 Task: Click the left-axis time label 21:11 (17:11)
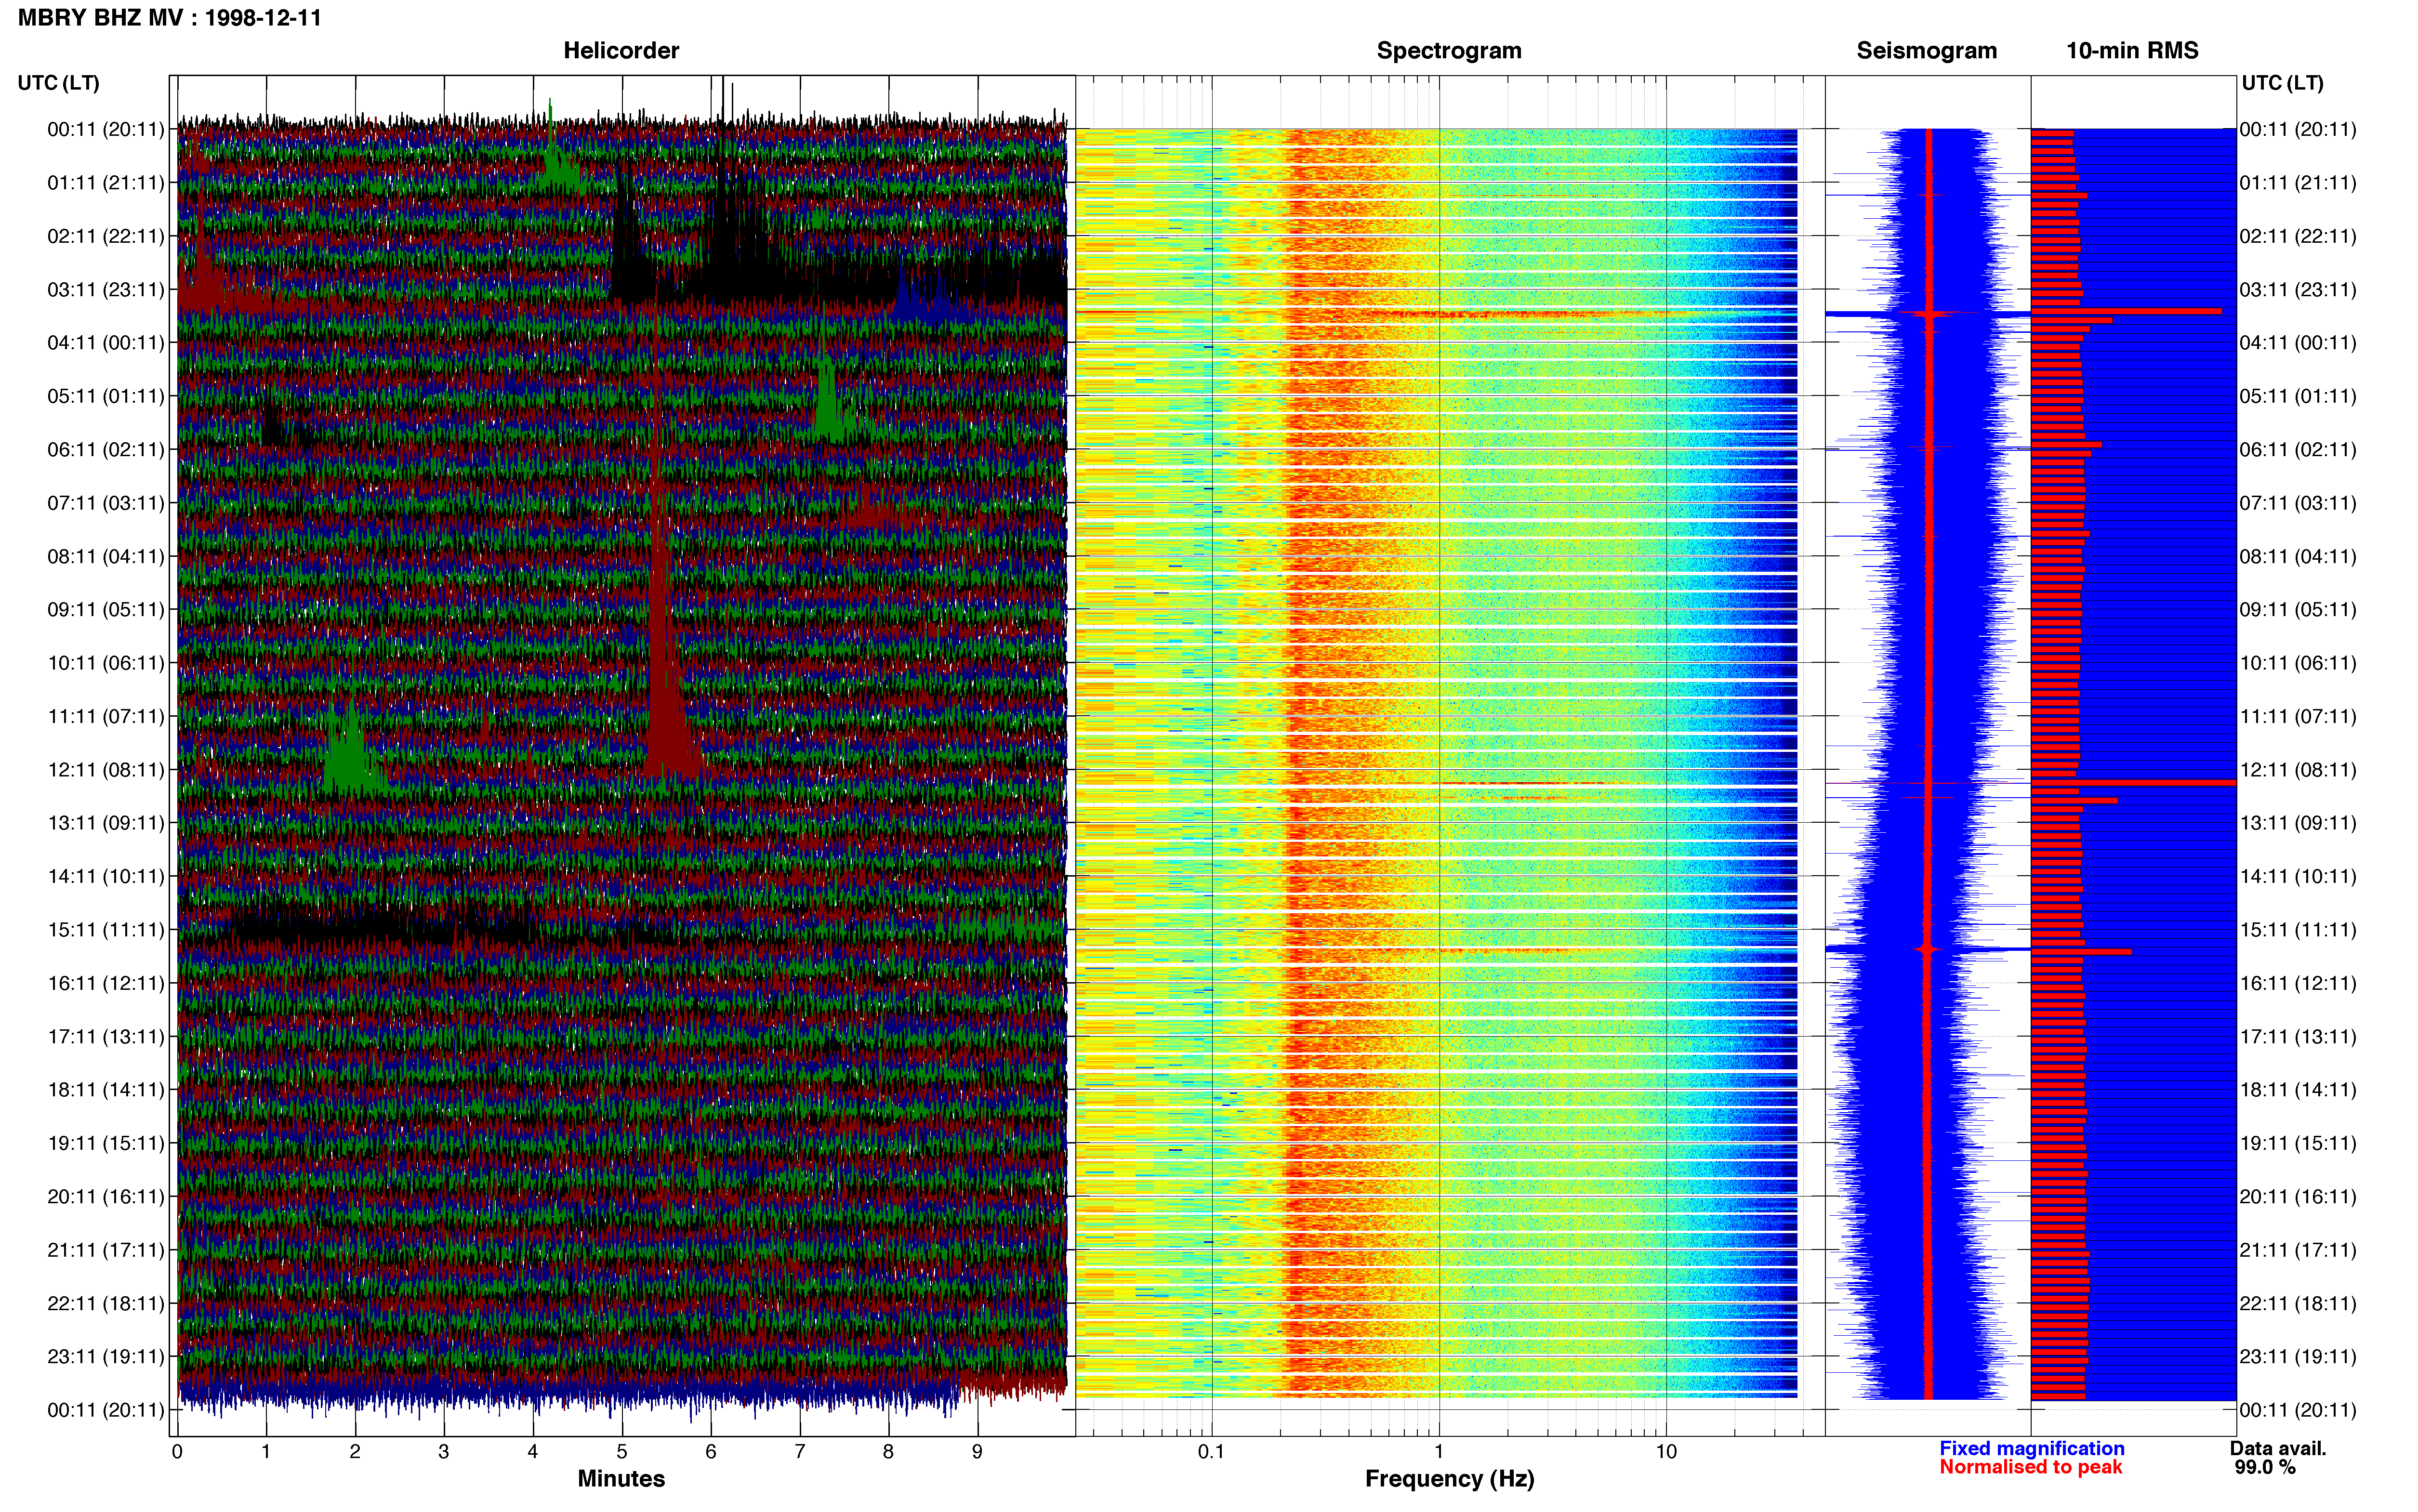tap(105, 1250)
